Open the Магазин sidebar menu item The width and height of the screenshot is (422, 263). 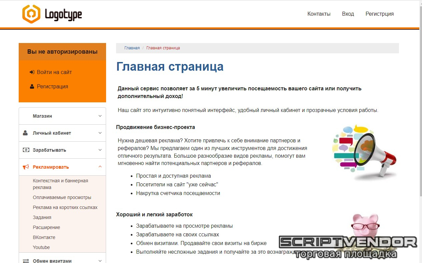coord(62,116)
